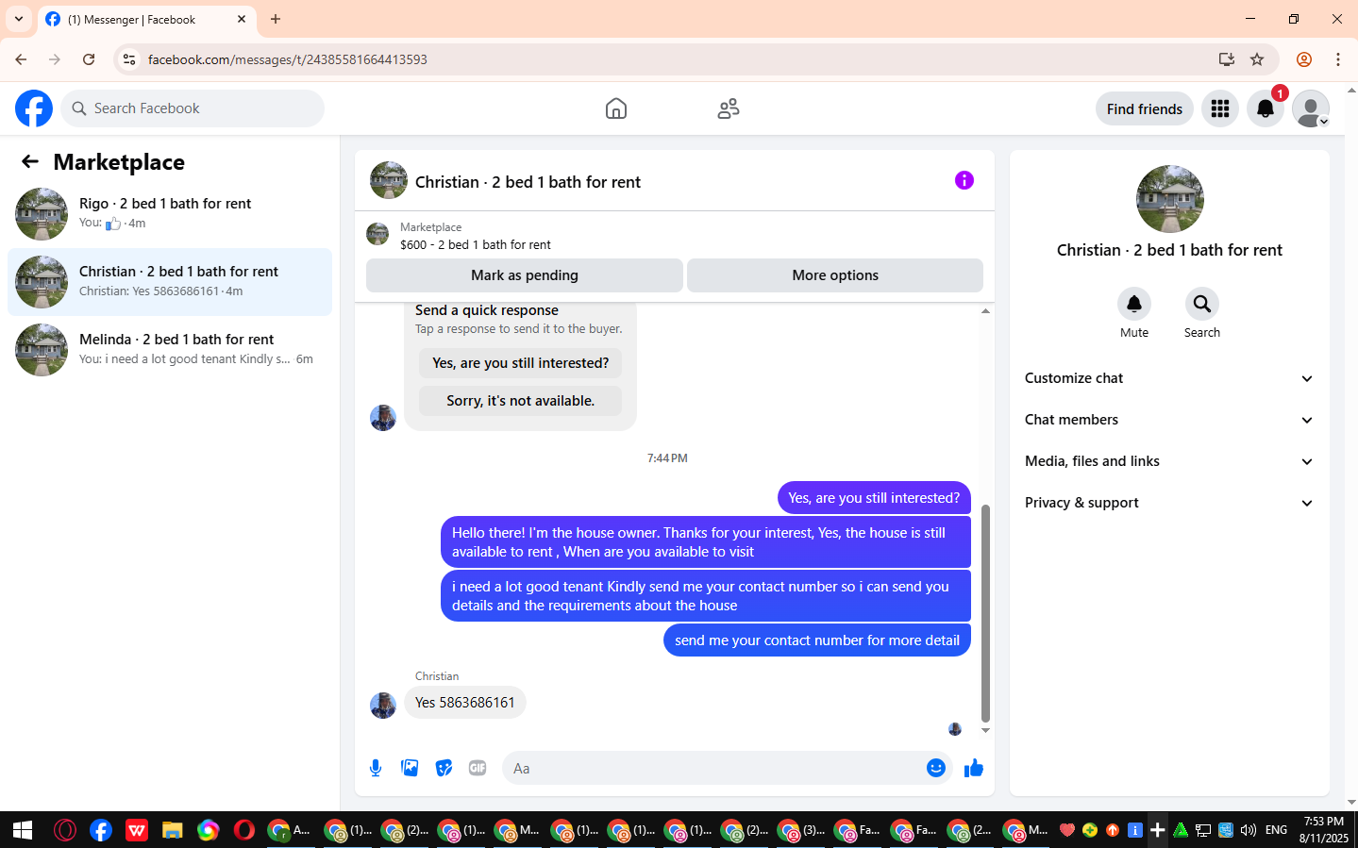Open the notifications bell
Screen dimensions: 1358x848
click(x=1266, y=108)
